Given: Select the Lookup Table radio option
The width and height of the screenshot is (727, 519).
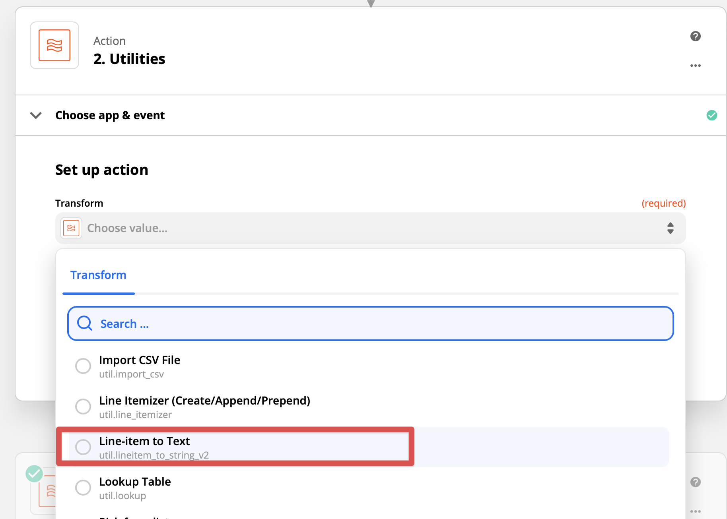Looking at the screenshot, I should point(83,488).
